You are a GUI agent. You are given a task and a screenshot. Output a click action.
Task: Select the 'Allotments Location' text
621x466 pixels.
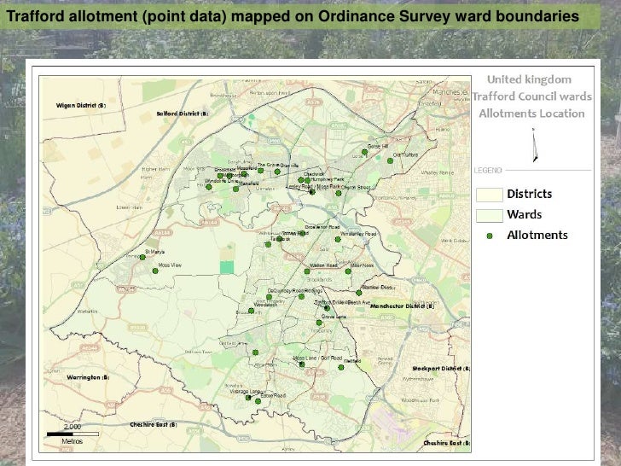531,114
